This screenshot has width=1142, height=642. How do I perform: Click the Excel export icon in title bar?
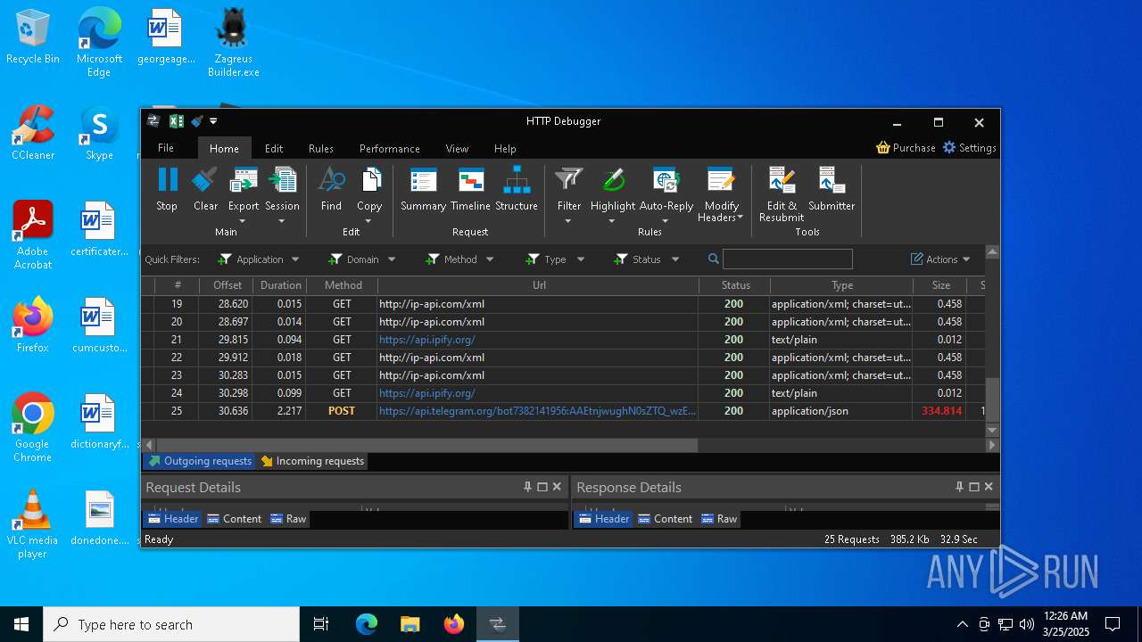click(x=176, y=121)
